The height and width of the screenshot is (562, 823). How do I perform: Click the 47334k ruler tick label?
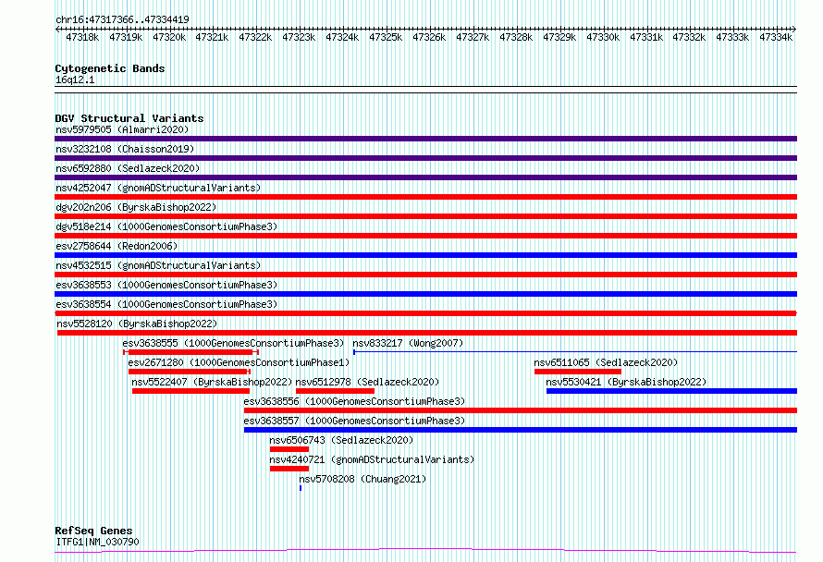[776, 37]
